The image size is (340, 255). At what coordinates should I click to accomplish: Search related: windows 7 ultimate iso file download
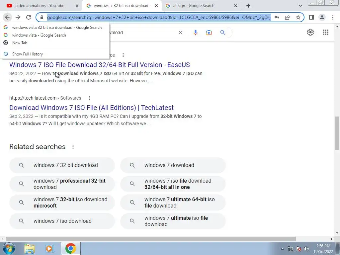(x=173, y=221)
